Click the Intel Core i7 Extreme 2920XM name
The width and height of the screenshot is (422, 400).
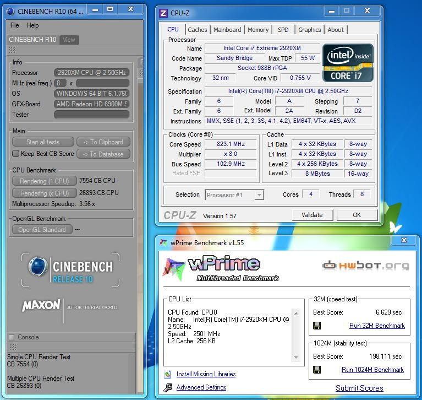(x=262, y=48)
